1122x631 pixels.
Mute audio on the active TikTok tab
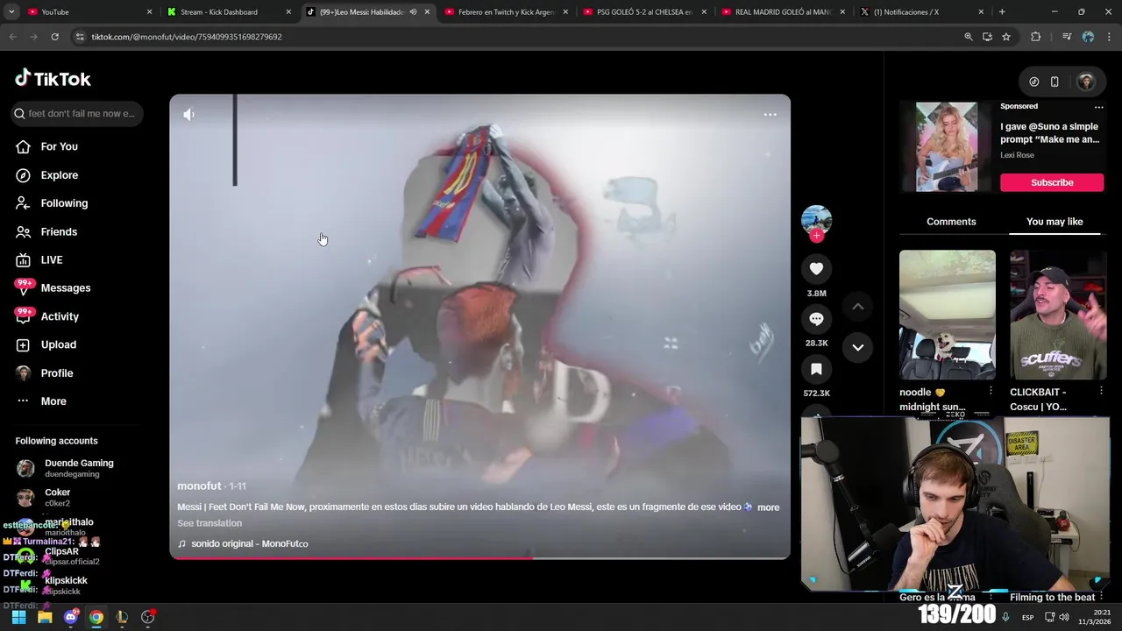point(413,12)
